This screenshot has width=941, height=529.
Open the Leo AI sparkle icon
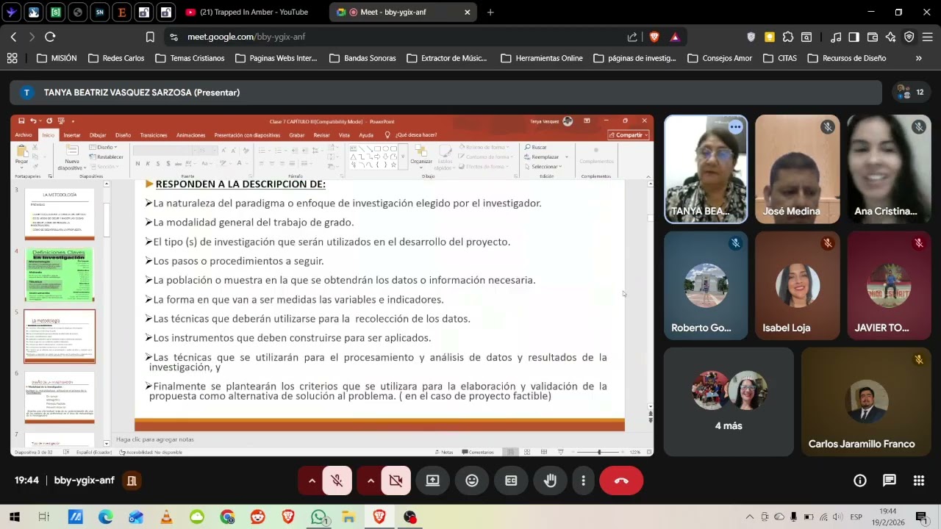(890, 37)
